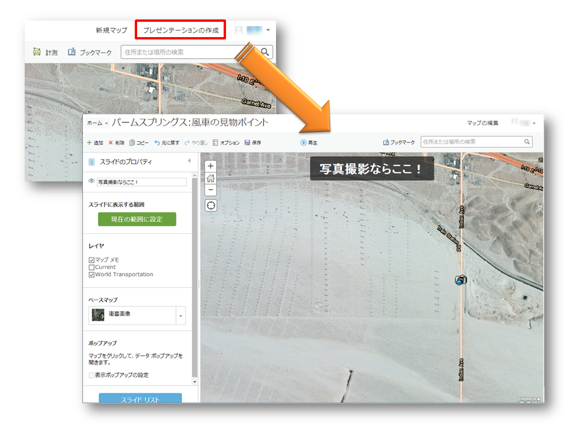Click the green 現在の範囲に設定 button
This screenshot has width=565, height=424.
137,219
